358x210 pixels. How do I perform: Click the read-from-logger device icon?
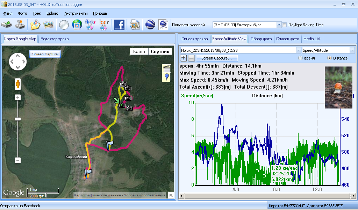(x=7, y=25)
